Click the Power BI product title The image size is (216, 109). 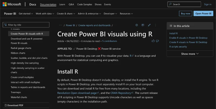[x=10, y=13]
